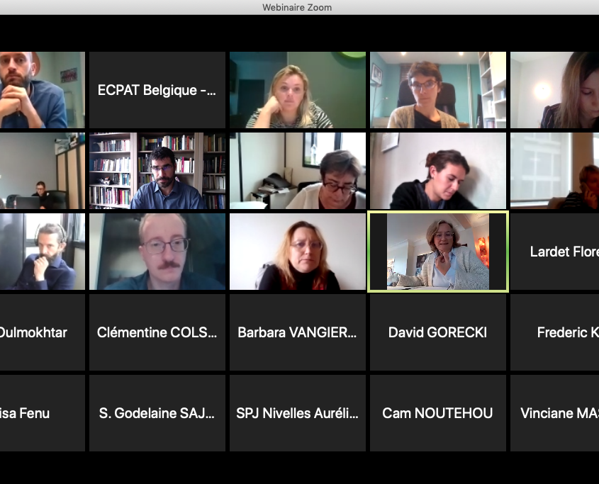
Task: Select the Clémentine COLS participant tile
Action: pyautogui.click(x=157, y=332)
